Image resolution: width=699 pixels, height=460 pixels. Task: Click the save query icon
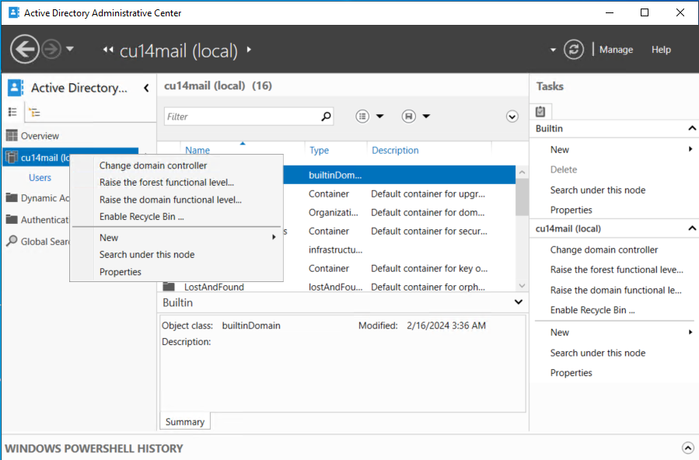pyautogui.click(x=409, y=117)
